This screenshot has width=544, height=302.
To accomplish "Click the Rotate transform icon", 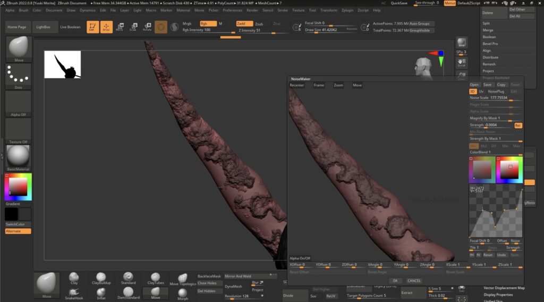I will click(147, 27).
